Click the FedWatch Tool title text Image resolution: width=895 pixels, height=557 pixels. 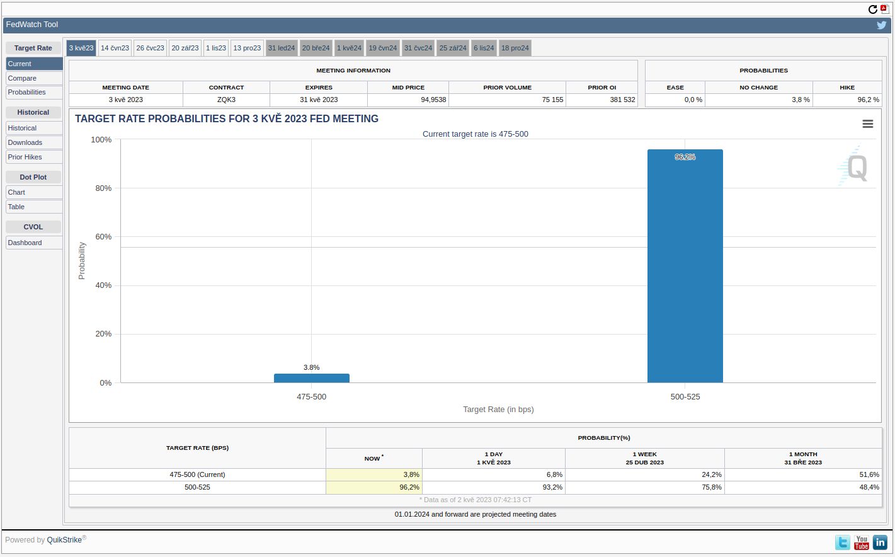(x=32, y=25)
